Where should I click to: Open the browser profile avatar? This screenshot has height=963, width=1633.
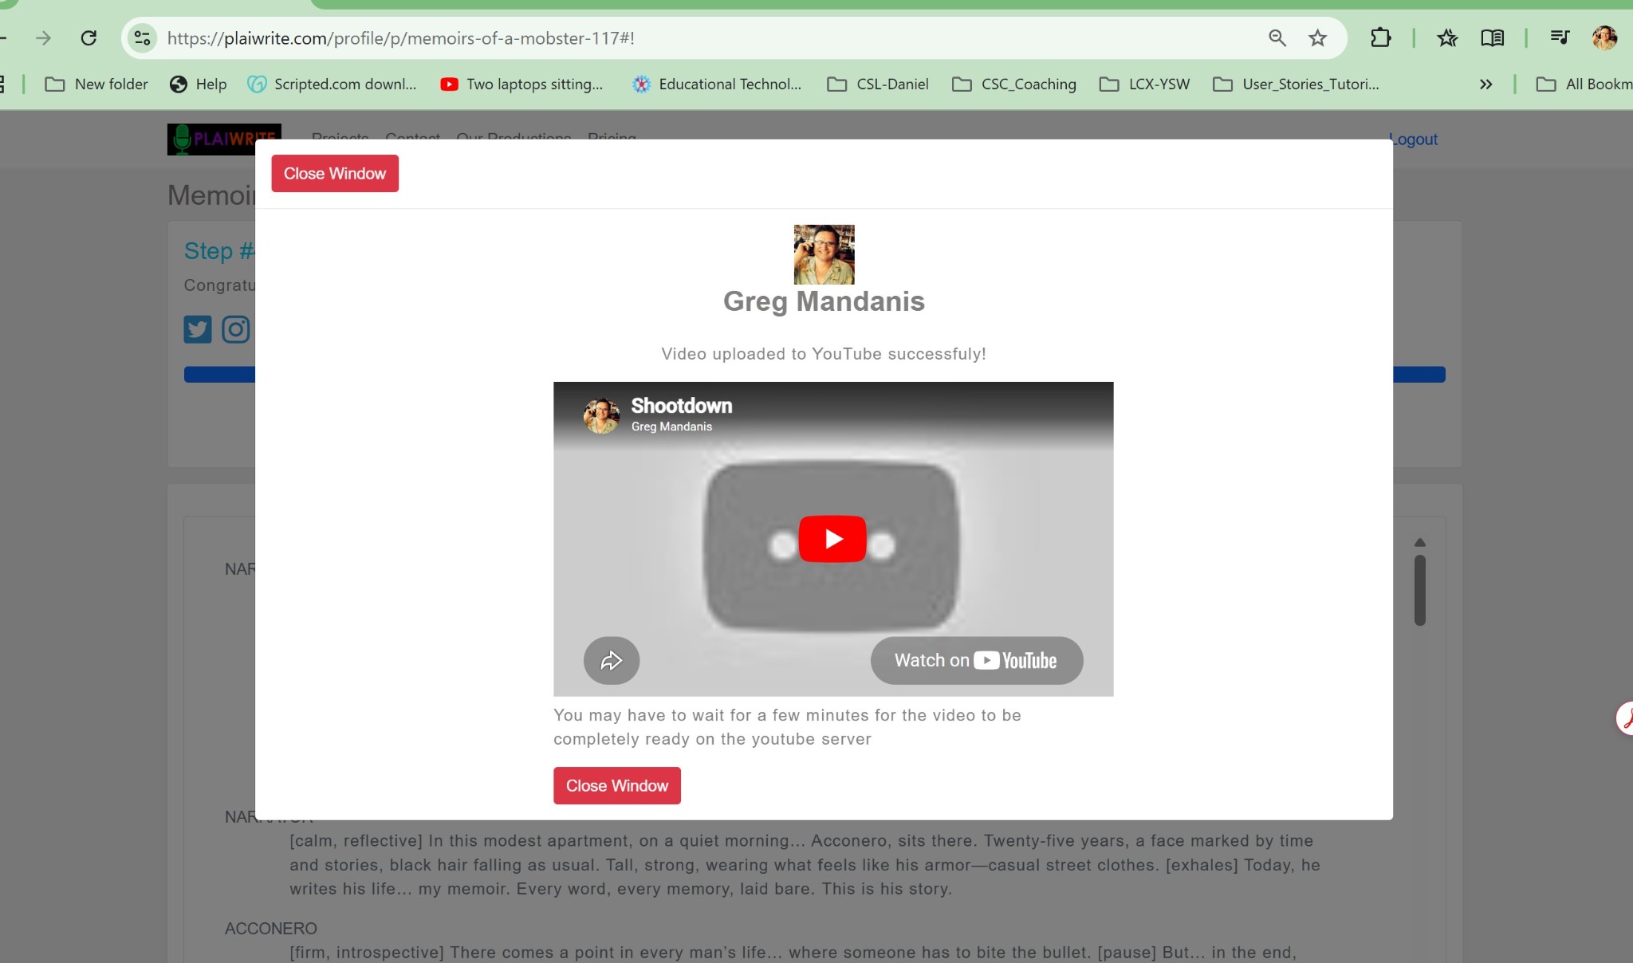coord(1604,37)
